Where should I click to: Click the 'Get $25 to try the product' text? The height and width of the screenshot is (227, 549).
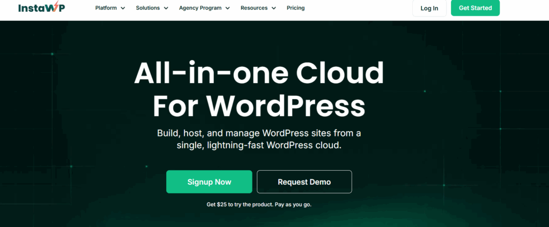pyautogui.click(x=259, y=205)
